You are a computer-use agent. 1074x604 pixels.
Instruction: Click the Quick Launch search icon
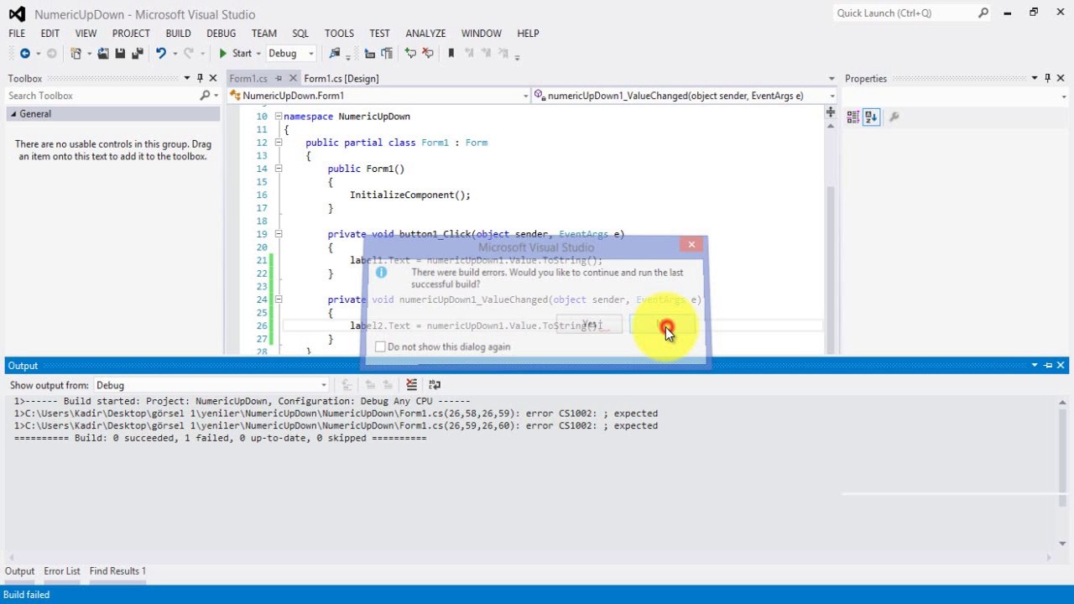coord(983,13)
